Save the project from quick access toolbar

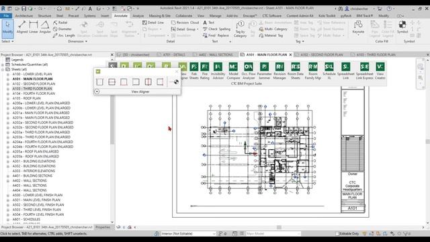24,9
